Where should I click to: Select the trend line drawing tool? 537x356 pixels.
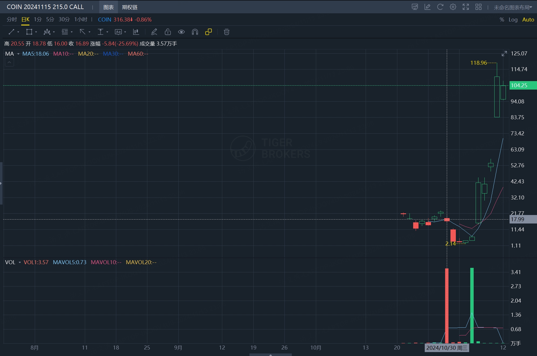tap(11, 32)
